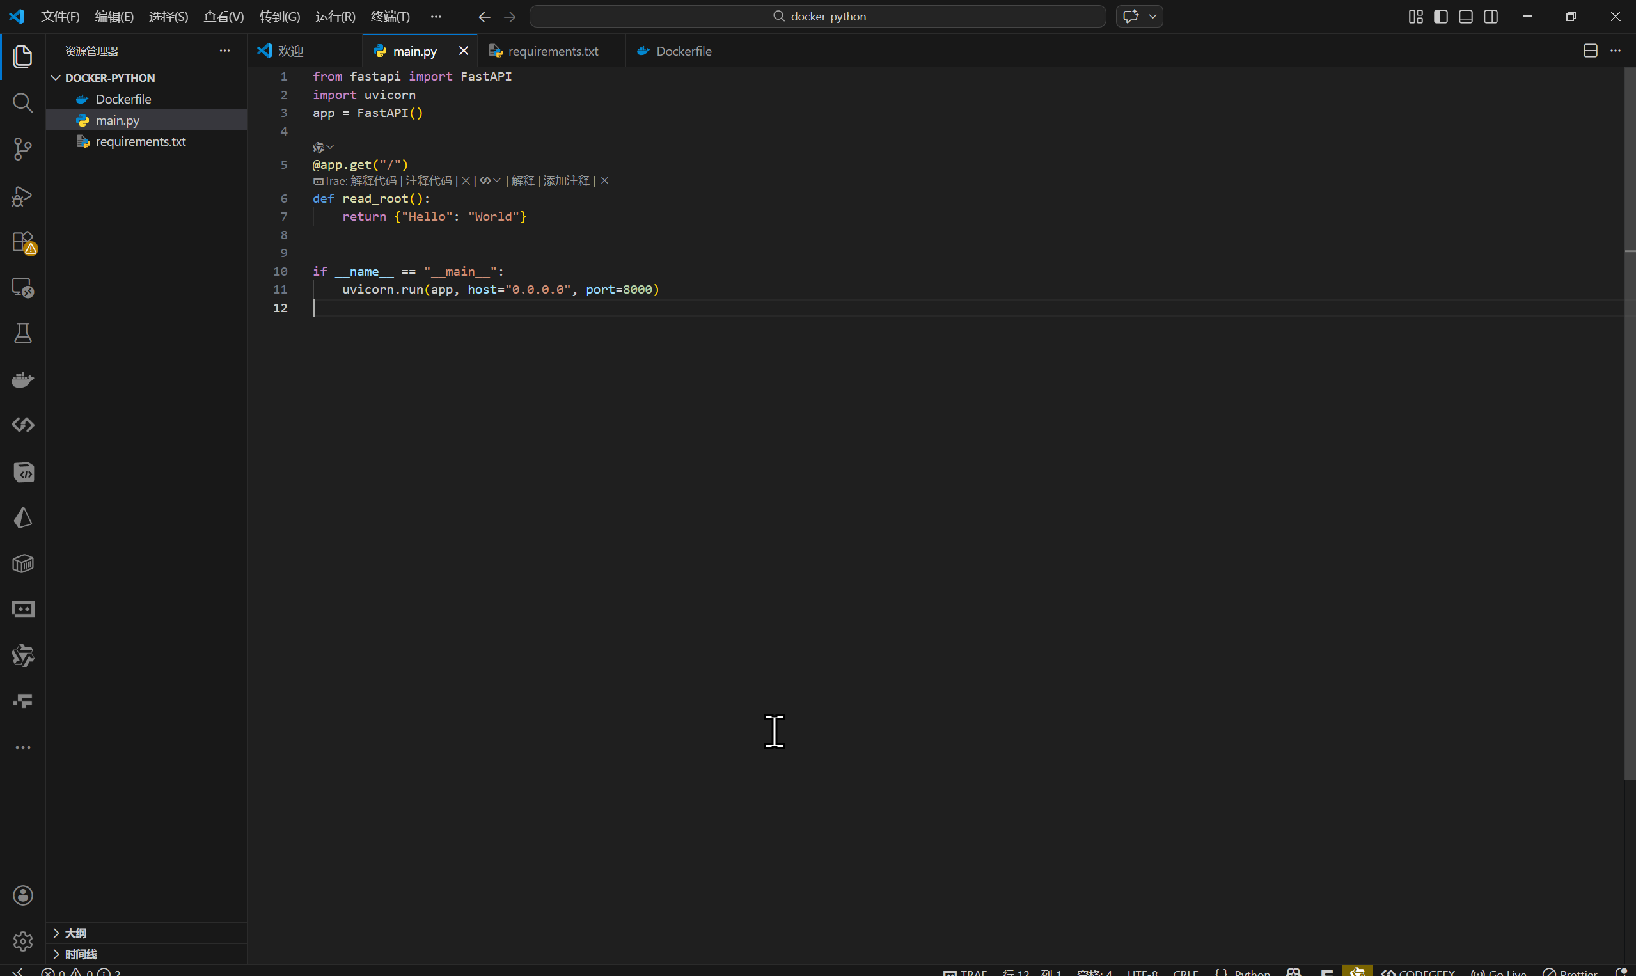Switch to the Dockerfile tab
The height and width of the screenshot is (976, 1636).
point(683,51)
